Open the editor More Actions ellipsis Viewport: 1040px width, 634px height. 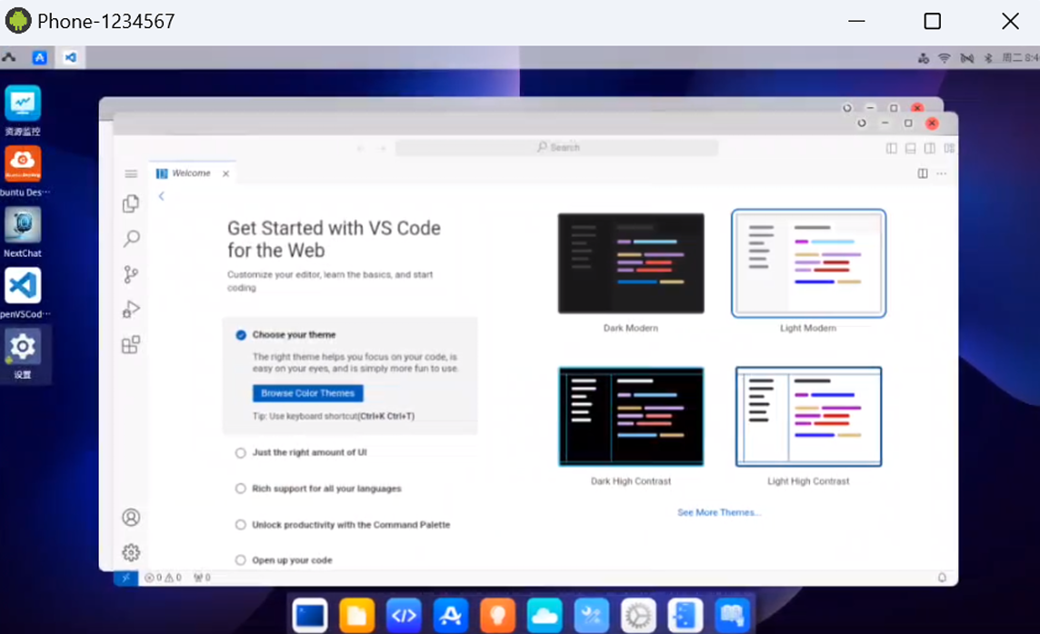942,173
